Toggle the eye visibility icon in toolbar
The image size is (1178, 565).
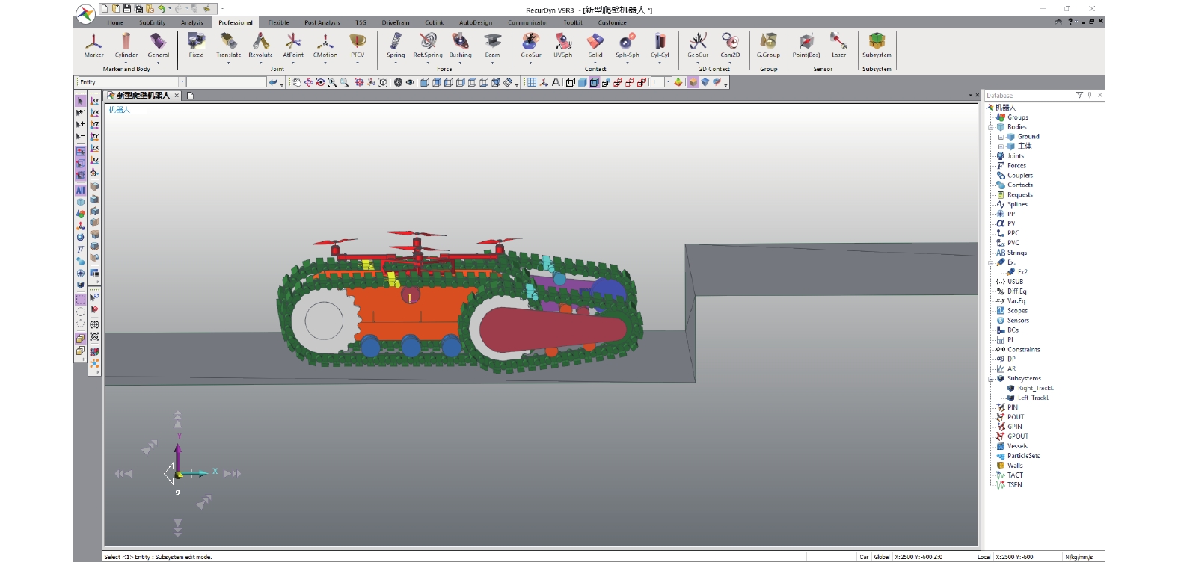click(410, 83)
